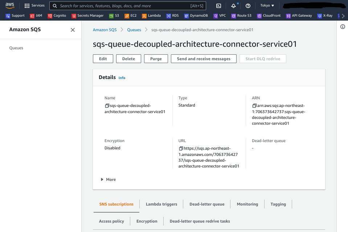
Task: Switch to Monitoring tab
Action: (x=247, y=204)
